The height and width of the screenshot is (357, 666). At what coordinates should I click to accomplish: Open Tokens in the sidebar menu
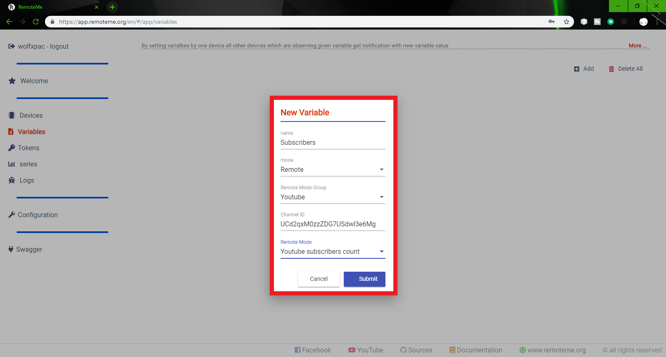tap(29, 148)
